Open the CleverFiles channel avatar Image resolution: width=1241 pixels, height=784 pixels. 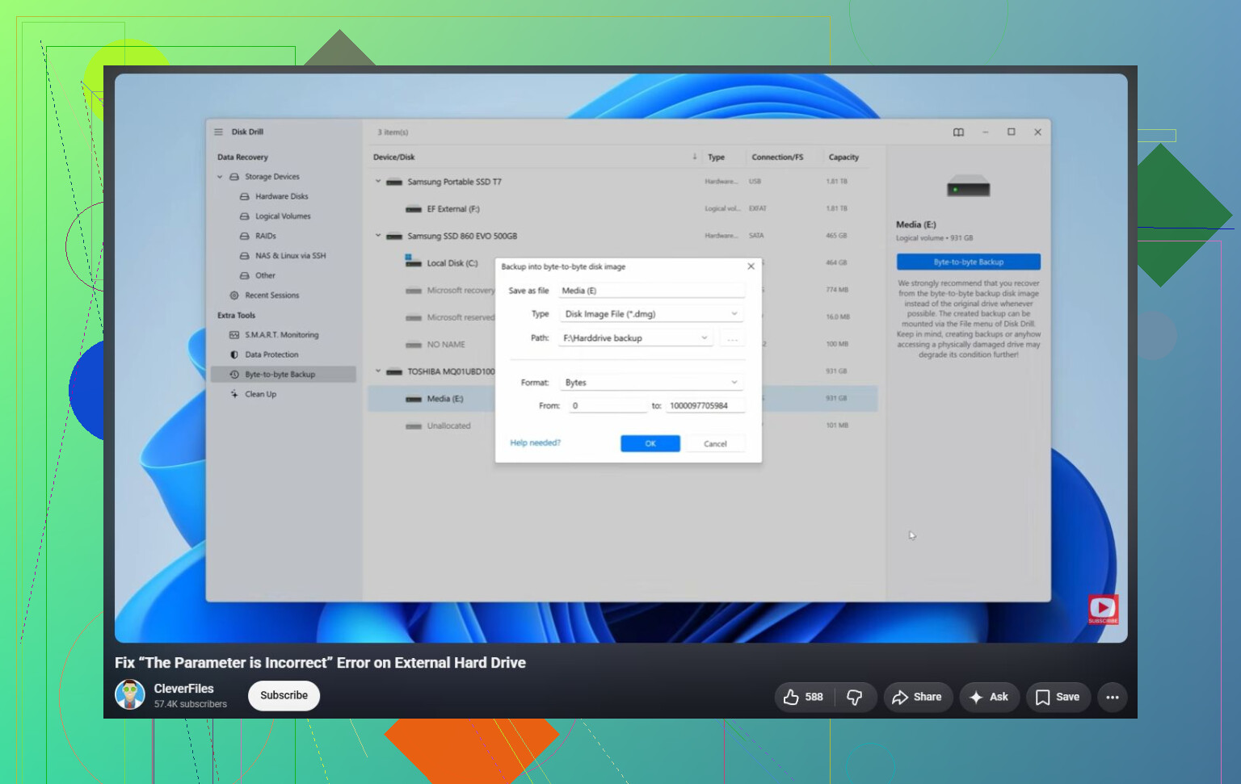[x=130, y=694]
